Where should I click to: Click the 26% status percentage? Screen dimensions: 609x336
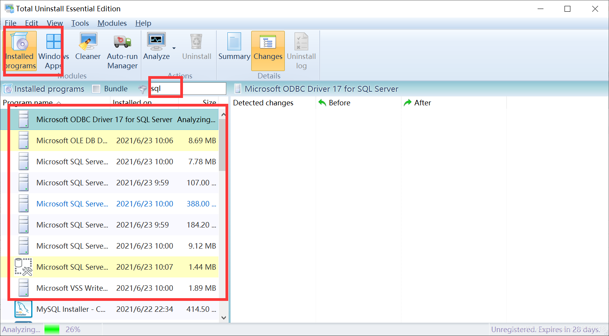tap(73, 329)
